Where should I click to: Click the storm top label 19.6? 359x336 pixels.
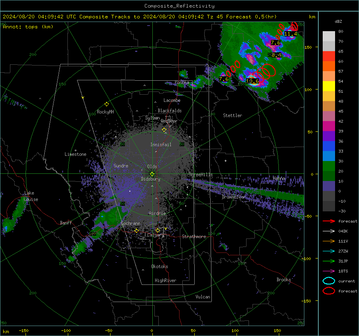[252, 81]
